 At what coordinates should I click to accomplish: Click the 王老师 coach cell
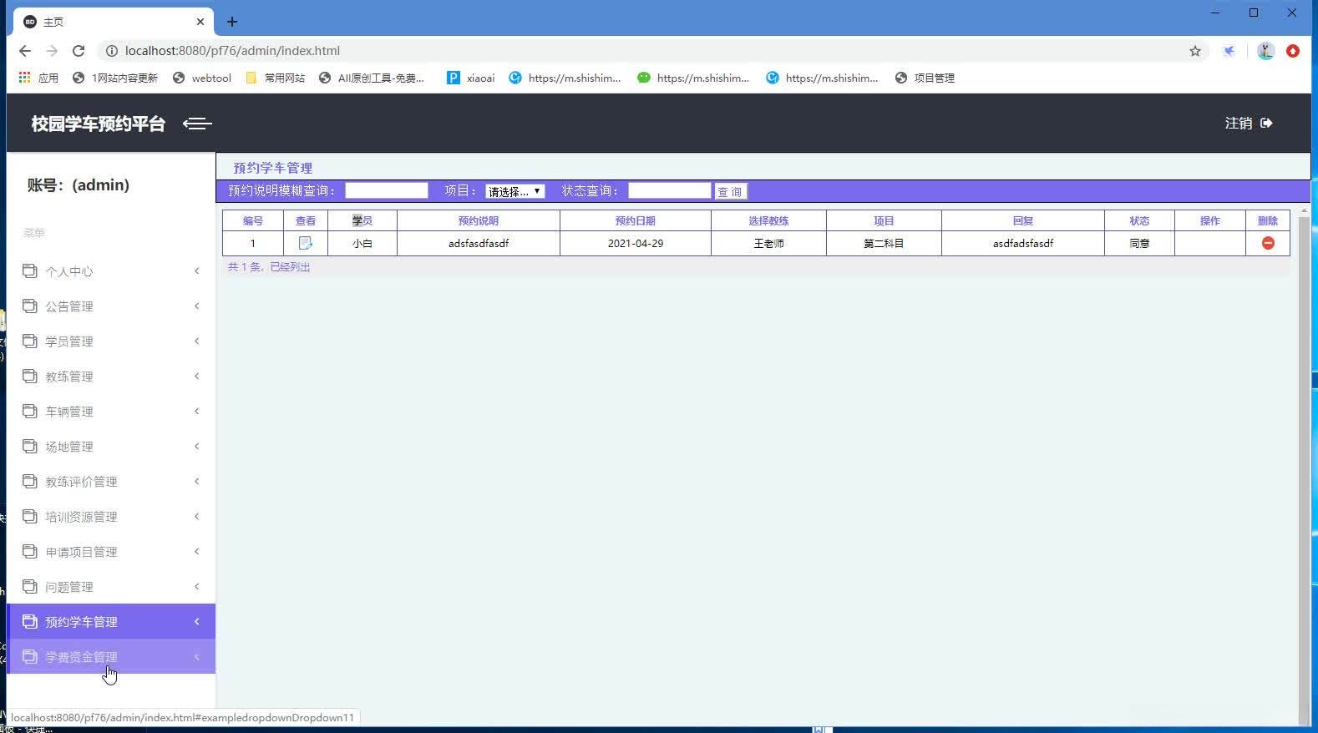(x=768, y=244)
